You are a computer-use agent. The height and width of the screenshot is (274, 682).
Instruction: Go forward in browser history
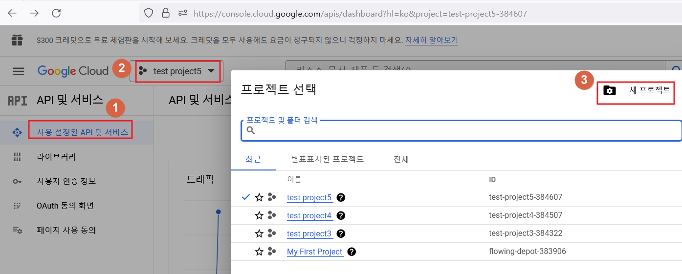34,13
